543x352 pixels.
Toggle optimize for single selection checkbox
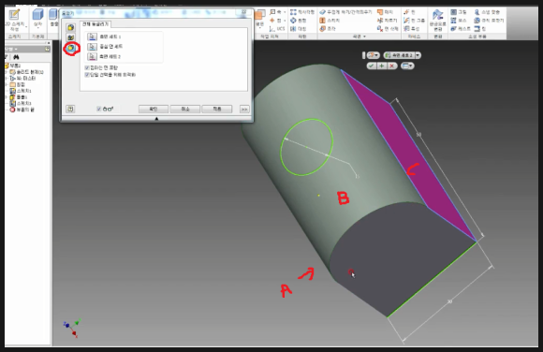(x=87, y=75)
